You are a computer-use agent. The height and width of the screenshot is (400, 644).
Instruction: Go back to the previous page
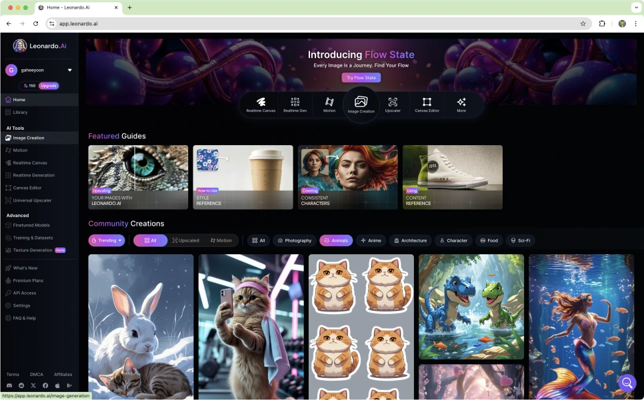[9, 24]
